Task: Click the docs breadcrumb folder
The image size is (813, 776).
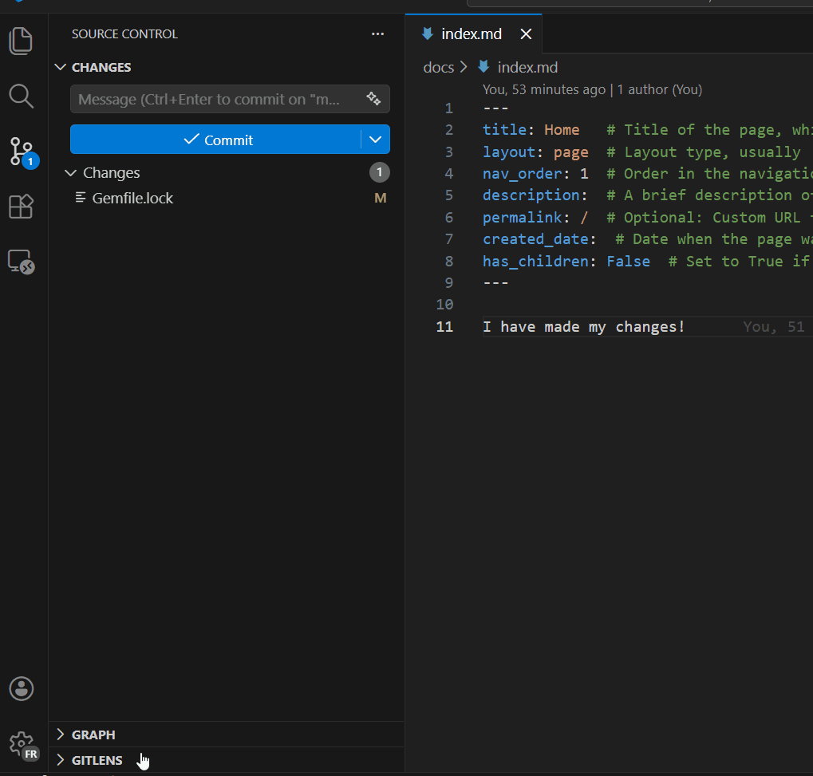Action: coord(438,68)
